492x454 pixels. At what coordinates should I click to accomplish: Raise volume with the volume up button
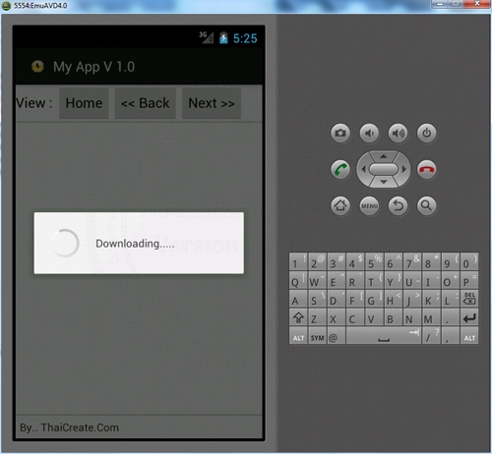coord(398,133)
